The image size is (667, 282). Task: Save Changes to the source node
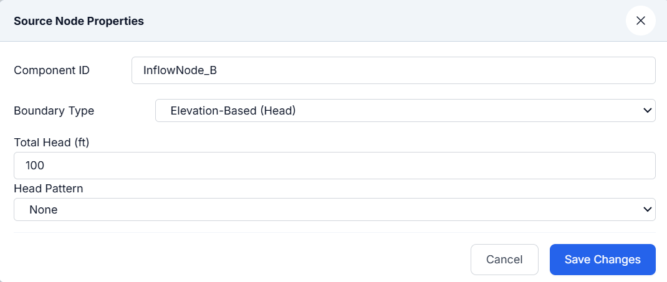pos(603,260)
